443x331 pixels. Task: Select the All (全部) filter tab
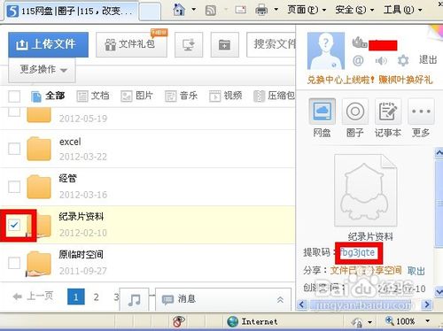[x=48, y=96]
